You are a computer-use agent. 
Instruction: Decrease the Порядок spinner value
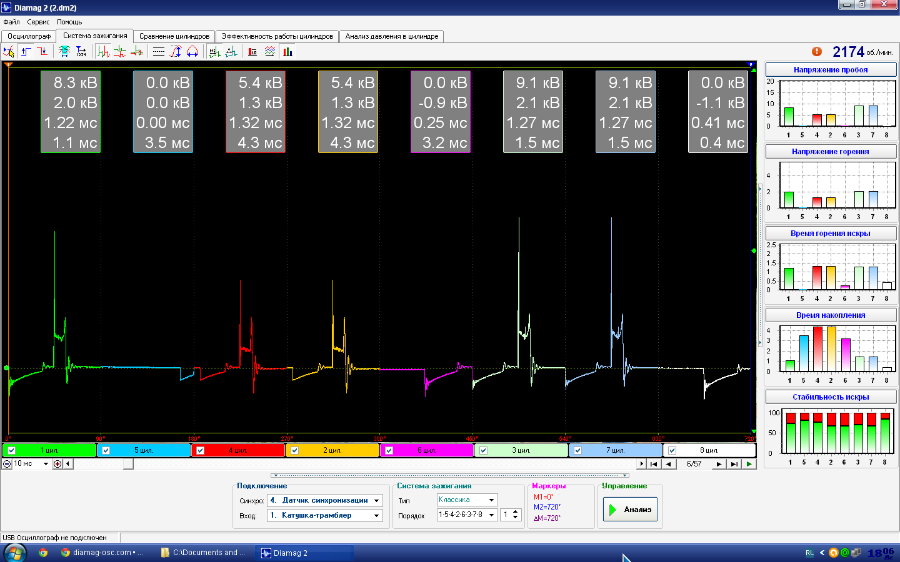(x=516, y=518)
